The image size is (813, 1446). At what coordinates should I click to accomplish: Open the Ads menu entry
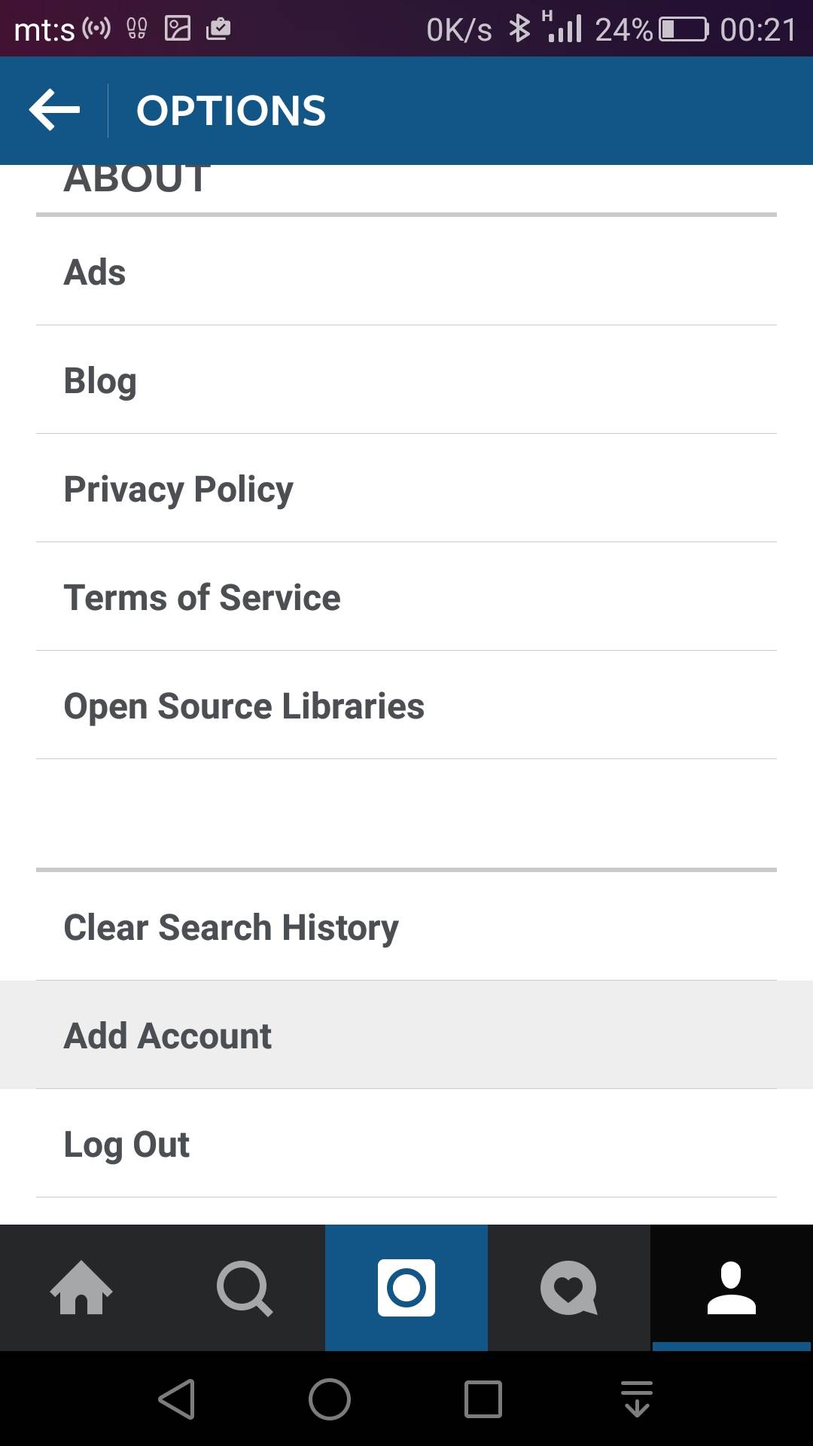(x=406, y=272)
